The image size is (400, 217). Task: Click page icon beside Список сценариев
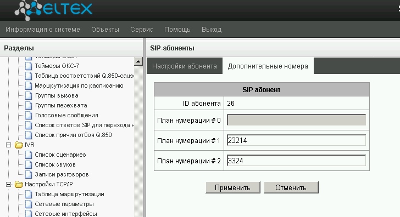pyautogui.click(x=29, y=155)
